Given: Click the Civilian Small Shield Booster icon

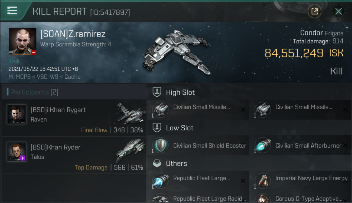Looking at the screenshot, I should pyautogui.click(x=160, y=145).
